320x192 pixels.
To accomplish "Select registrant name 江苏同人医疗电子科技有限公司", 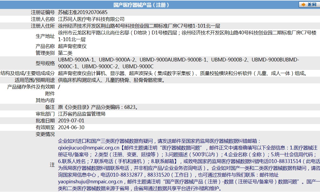I will click(91, 19).
